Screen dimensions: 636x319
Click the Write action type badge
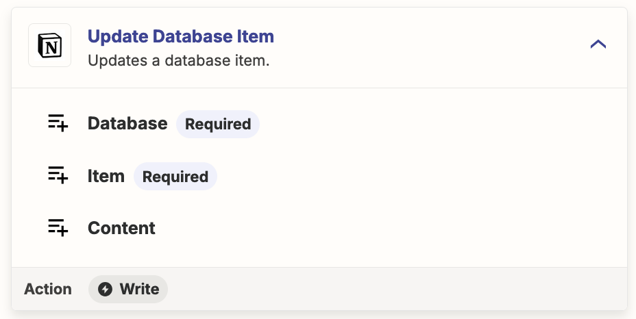[128, 290]
